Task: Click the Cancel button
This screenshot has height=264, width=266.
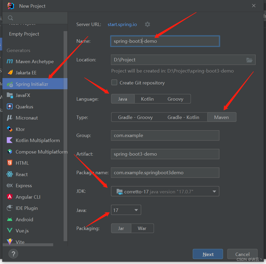Action: [x=242, y=254]
